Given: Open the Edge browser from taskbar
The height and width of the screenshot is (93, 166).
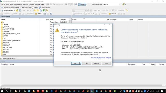Looking at the screenshot, I should point(52,91).
